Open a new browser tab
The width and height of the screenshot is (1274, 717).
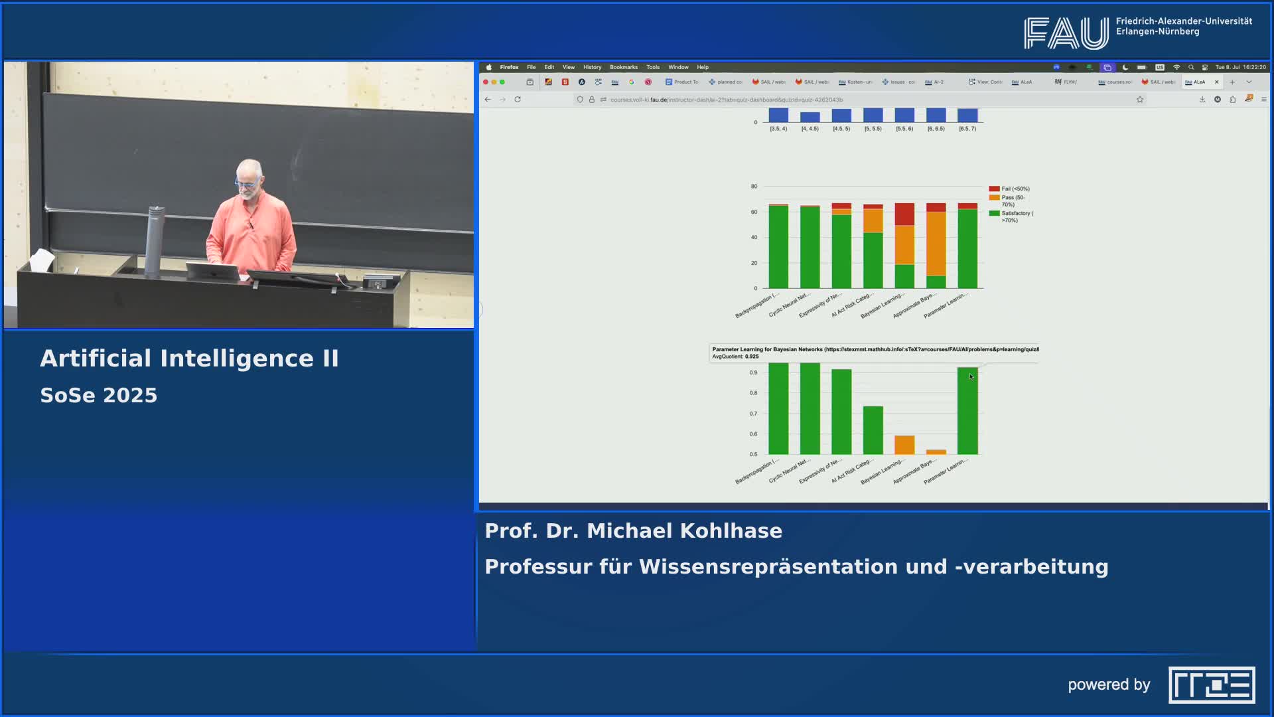1232,82
